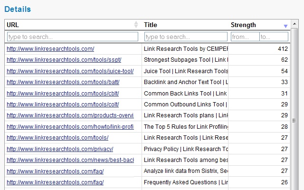
Task: Select title 'The Top 5 Rules for Link Profiling'
Action: 186,127
